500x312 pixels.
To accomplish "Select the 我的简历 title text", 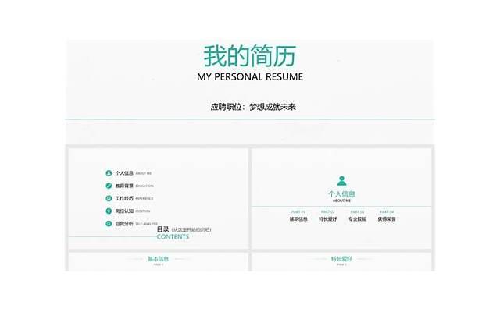I will click(250, 56).
